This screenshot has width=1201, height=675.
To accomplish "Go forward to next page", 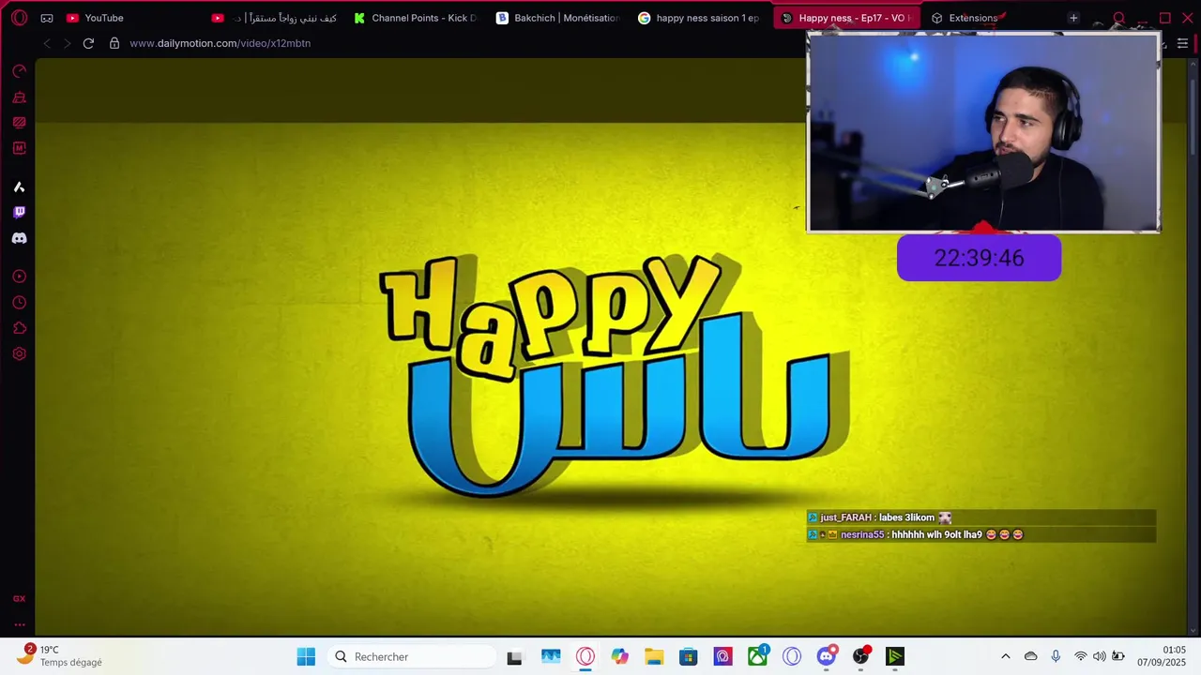I will pos(67,43).
